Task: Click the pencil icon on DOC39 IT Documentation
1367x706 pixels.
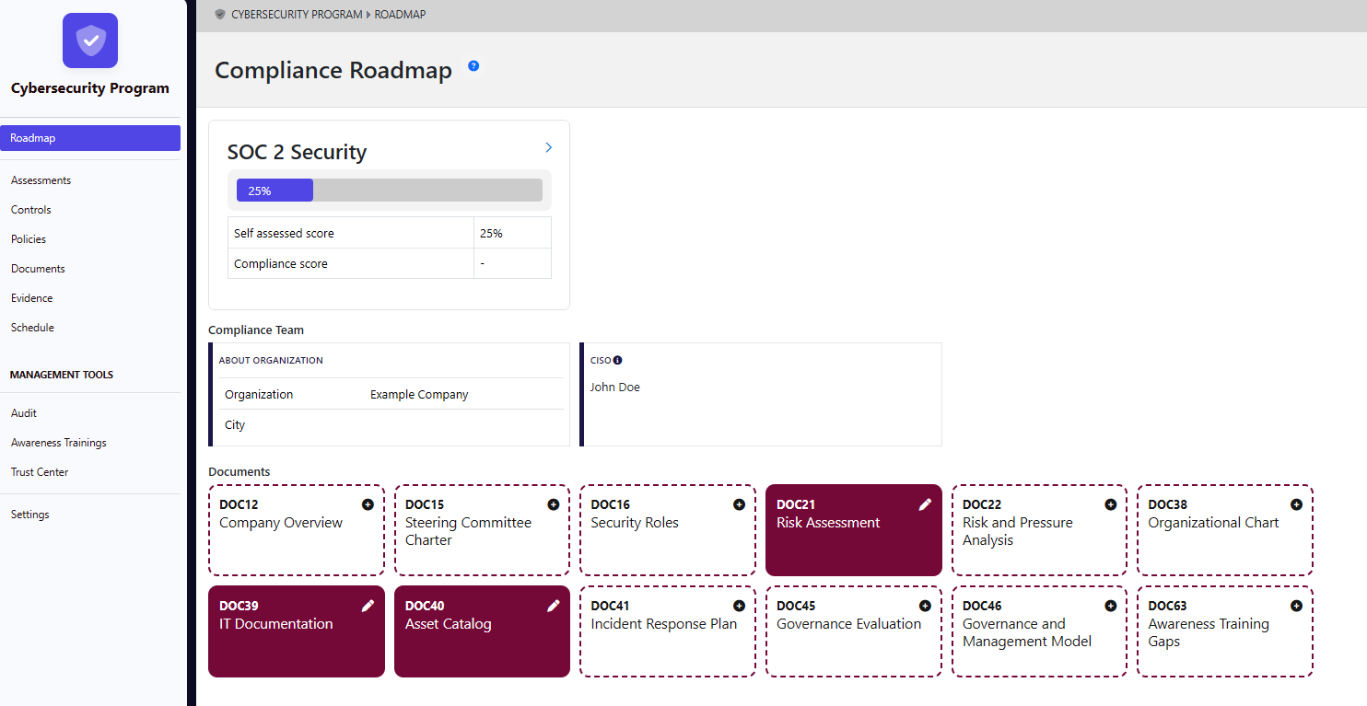Action: (368, 606)
